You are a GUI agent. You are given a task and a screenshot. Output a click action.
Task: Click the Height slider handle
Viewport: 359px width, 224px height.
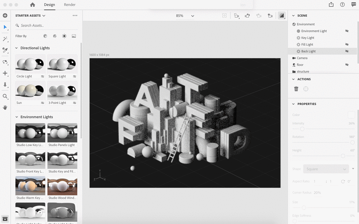click(343, 156)
